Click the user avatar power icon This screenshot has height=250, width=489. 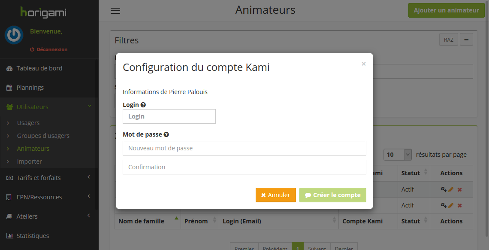coord(14,35)
